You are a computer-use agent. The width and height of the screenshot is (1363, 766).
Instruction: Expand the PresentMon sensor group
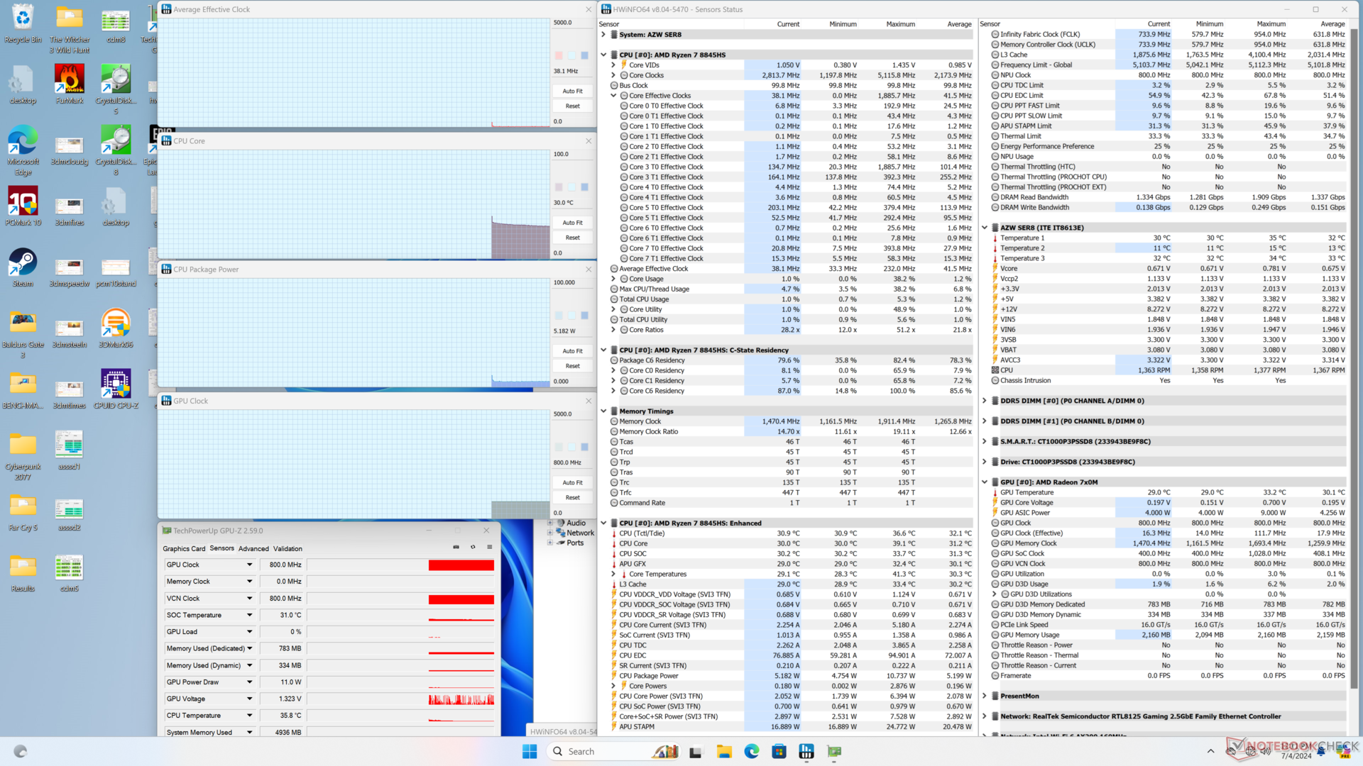tap(985, 696)
